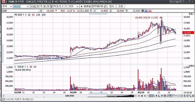The height and width of the screenshot is (102, 195).
Task: Click the red 15,300 current price tag
Action: [x=188, y=33]
